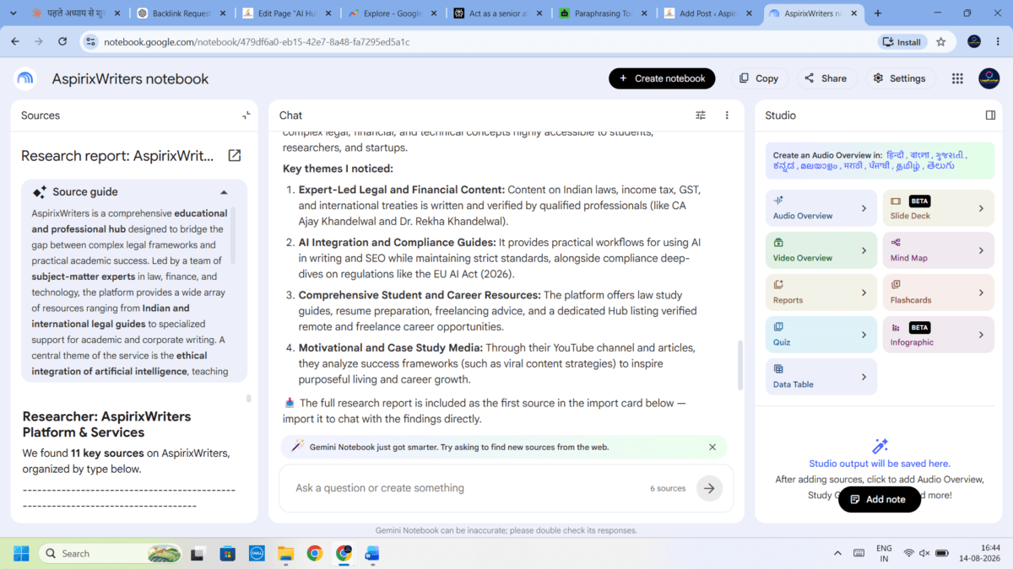The image size is (1013, 569).
Task: Collapse the Studio panel icon
Action: click(x=991, y=115)
